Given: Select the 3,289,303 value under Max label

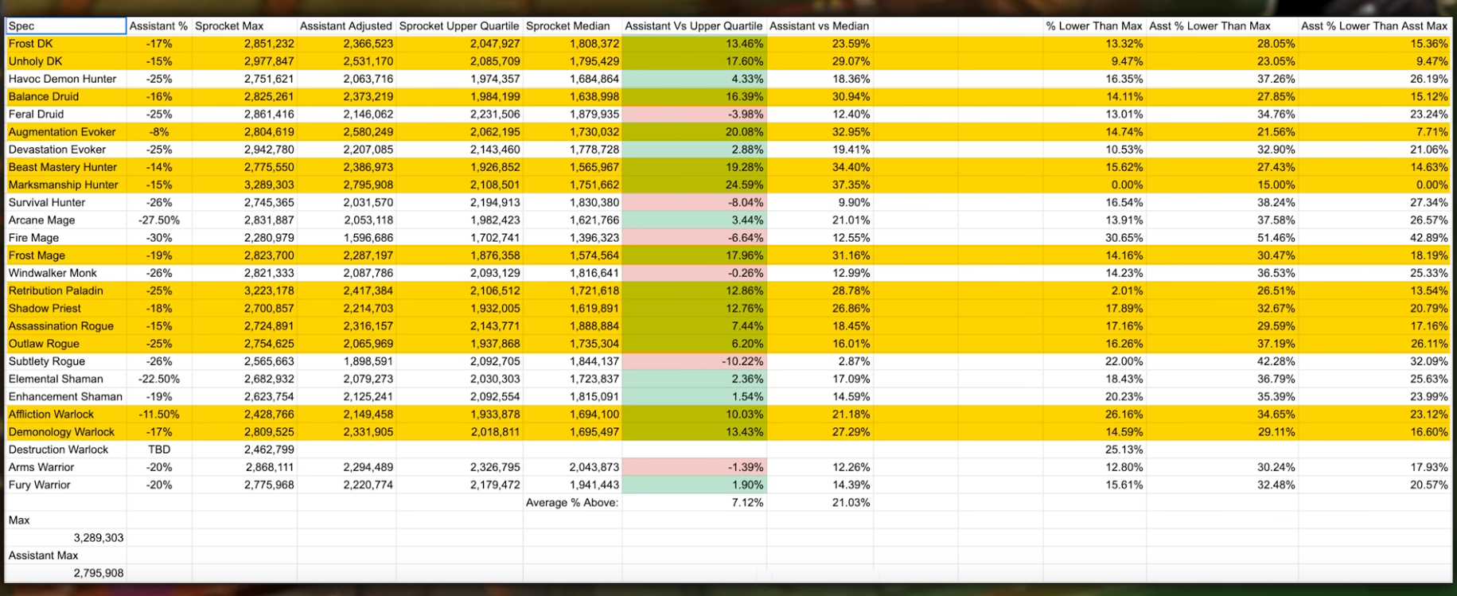Looking at the screenshot, I should click(66, 538).
